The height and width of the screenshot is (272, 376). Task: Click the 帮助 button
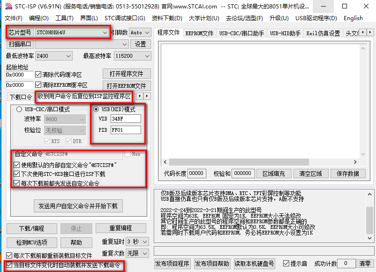pyautogui.click(x=76, y=242)
